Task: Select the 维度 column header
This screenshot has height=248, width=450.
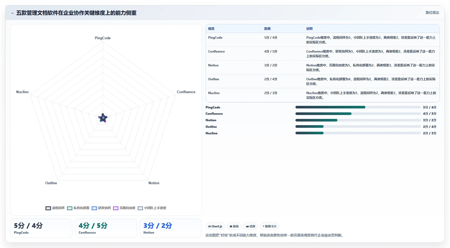Action: coord(211,29)
